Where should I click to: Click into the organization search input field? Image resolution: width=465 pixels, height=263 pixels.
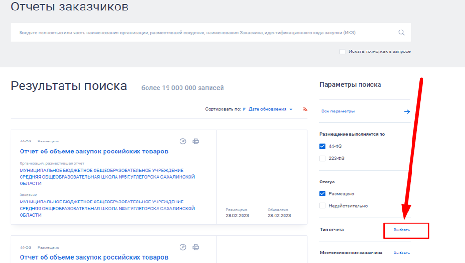pos(201,33)
